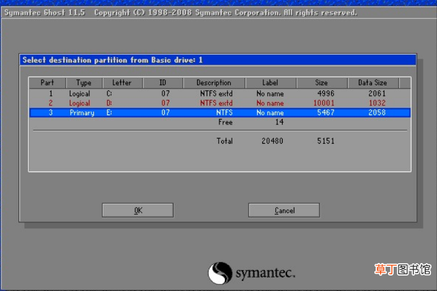This screenshot has width=437, height=291.
Task: Click the Symantec Ghost 11.5 title text
Action: (x=45, y=13)
